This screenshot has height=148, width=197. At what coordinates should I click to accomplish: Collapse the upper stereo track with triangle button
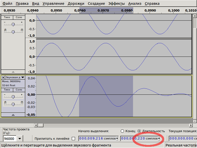[13, 72]
